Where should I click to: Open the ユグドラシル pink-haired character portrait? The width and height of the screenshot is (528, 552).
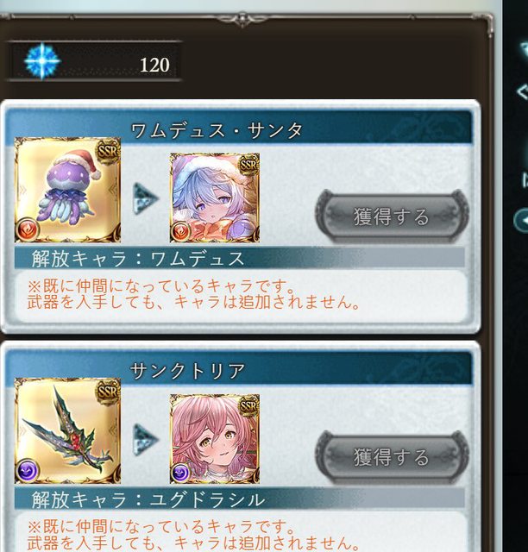pos(215,439)
